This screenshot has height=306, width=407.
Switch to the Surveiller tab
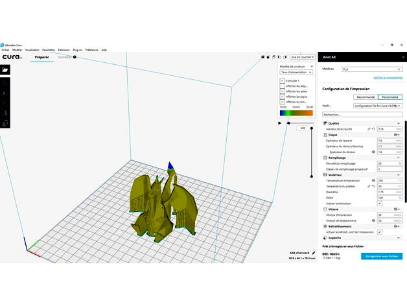tap(65, 57)
